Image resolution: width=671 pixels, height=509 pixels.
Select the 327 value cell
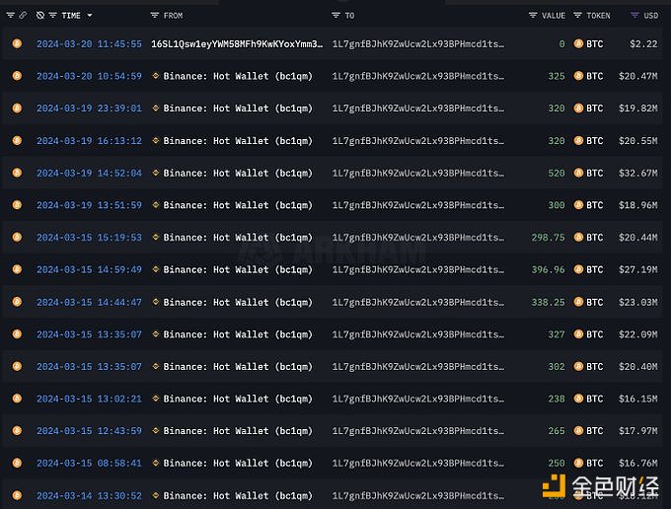pyautogui.click(x=557, y=334)
